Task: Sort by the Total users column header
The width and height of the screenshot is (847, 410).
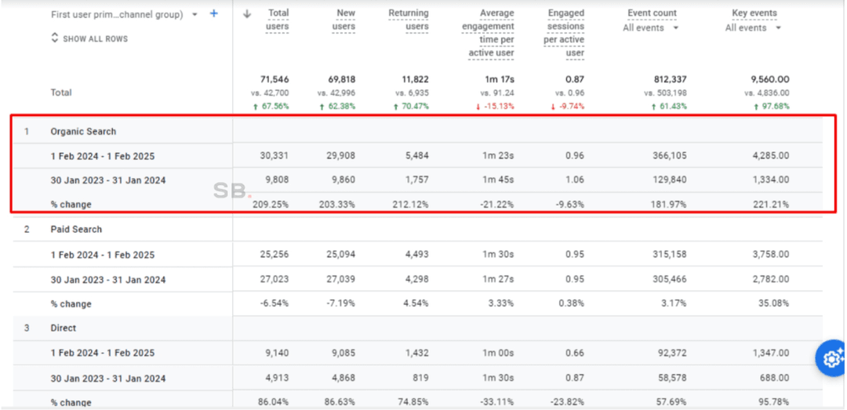Action: pyautogui.click(x=278, y=20)
